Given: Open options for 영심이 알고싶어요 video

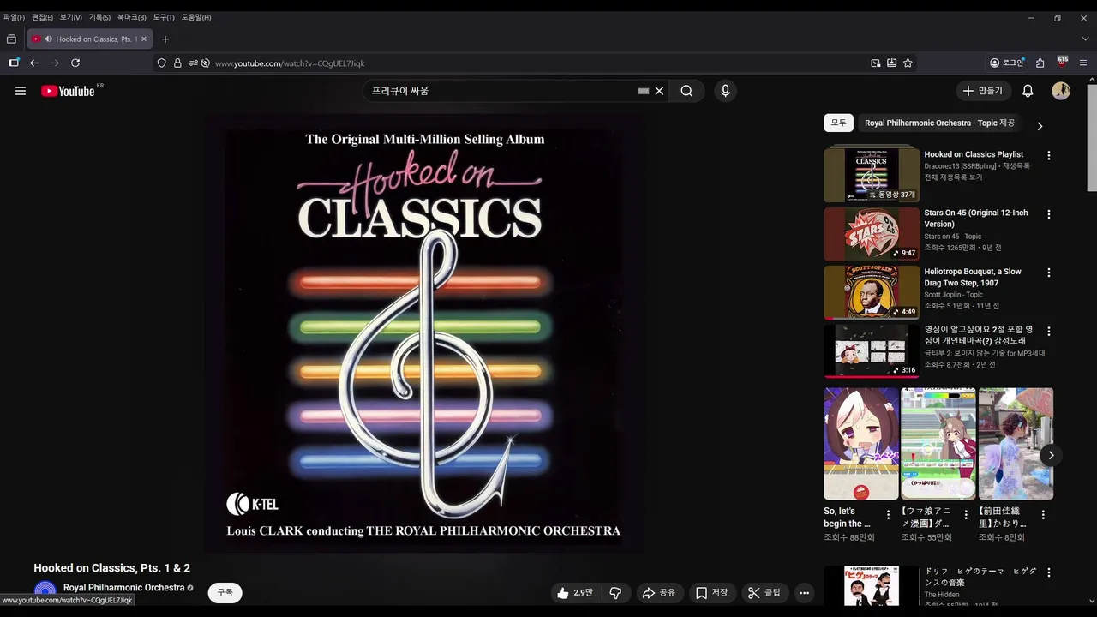Looking at the screenshot, I should coord(1048,332).
